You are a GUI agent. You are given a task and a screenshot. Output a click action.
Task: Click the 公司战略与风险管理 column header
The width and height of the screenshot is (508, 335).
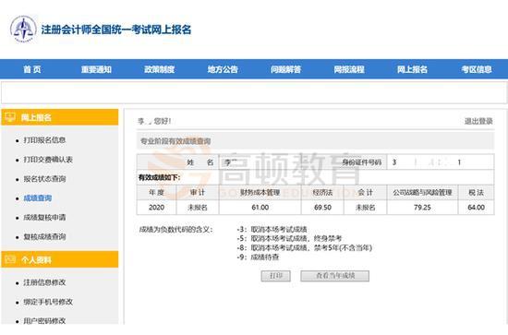pyautogui.click(x=422, y=193)
